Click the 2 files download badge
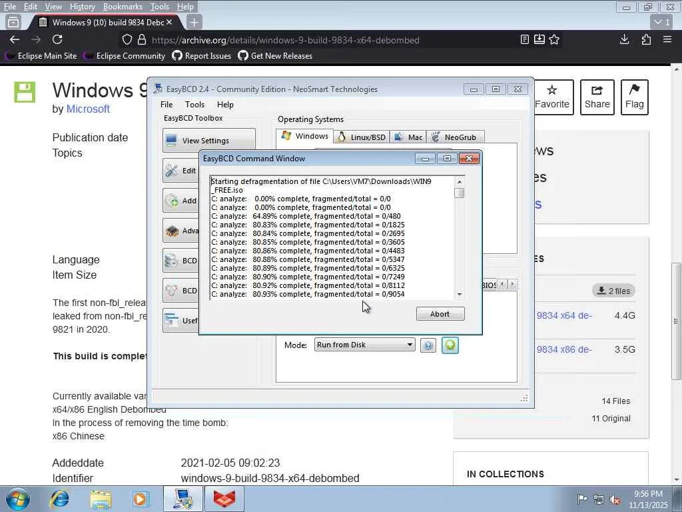The width and height of the screenshot is (682, 512). [x=613, y=291]
